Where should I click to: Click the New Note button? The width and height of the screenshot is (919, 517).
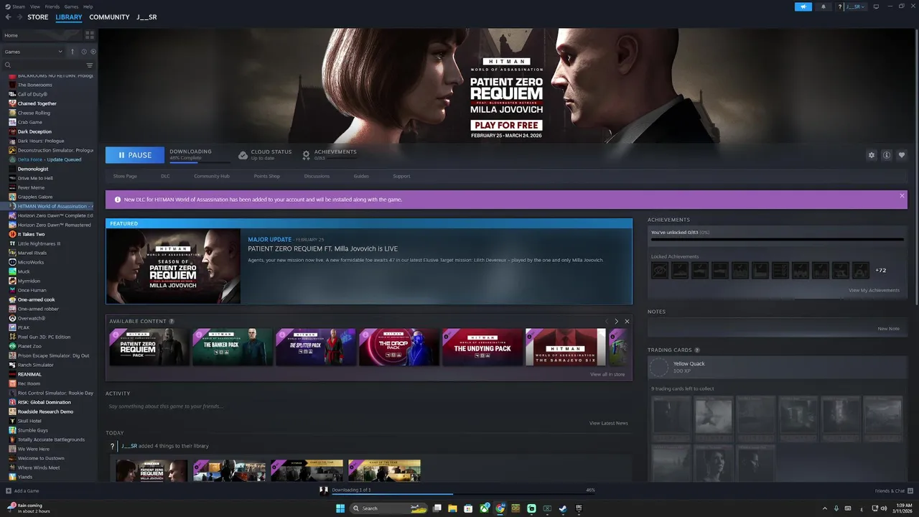click(x=888, y=328)
